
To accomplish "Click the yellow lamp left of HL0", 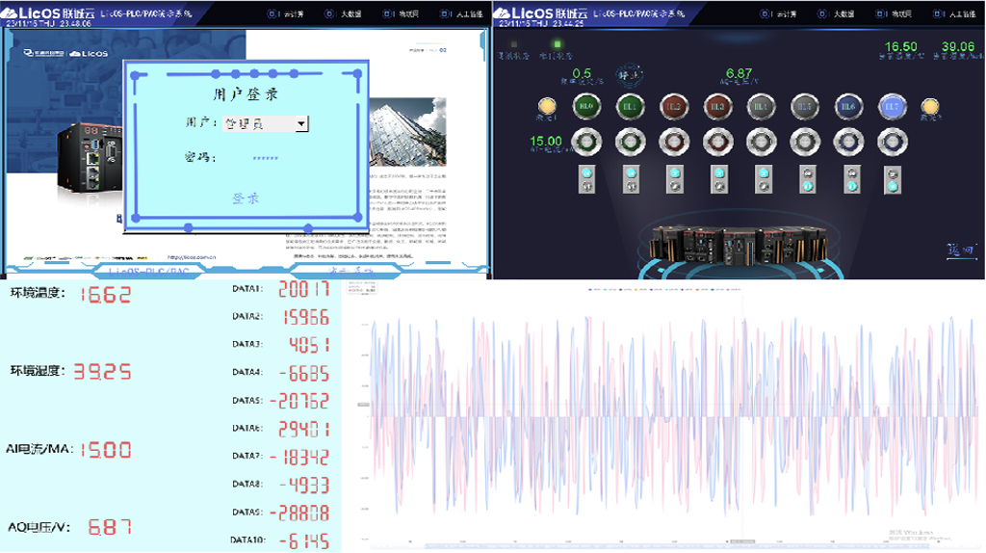I will 547,106.
